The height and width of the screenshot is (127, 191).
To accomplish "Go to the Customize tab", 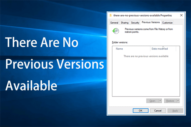I will tap(167, 23).
